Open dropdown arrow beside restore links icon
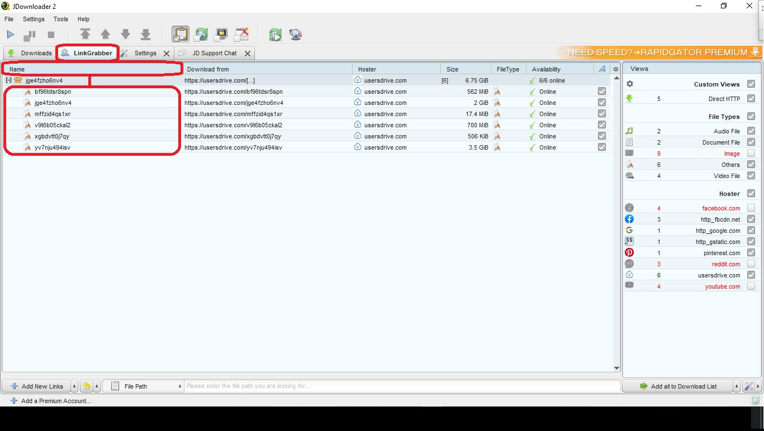Screen dimensions: 764x431 (97, 386)
